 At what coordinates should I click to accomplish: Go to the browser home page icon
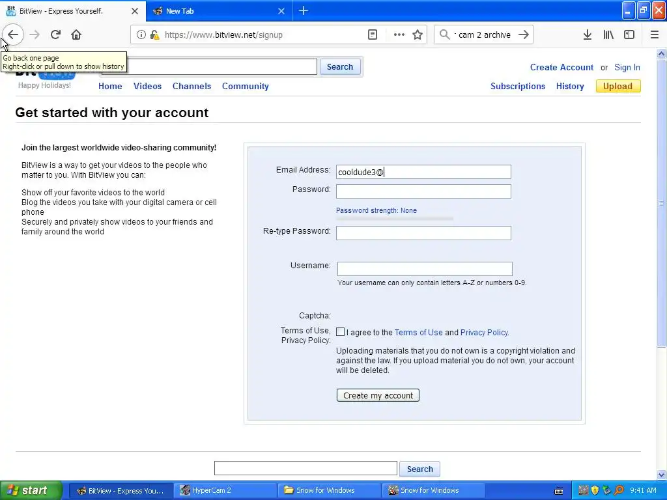coord(76,35)
